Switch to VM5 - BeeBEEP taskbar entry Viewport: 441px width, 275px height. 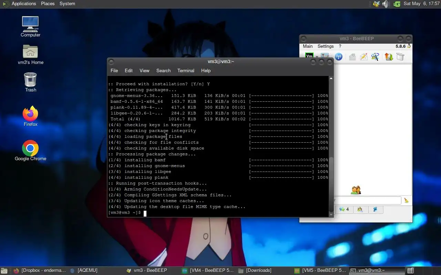pyautogui.click(x=320, y=271)
